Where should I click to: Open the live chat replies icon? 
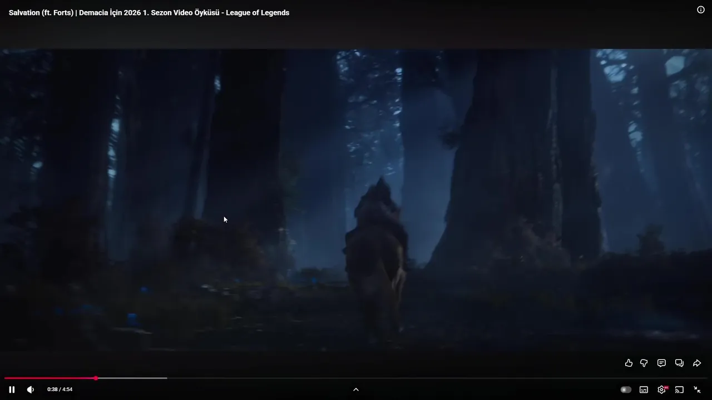(x=679, y=363)
